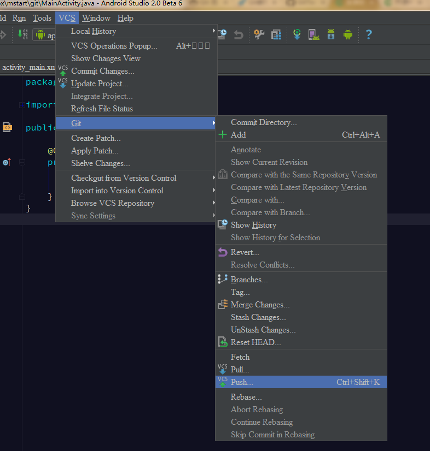
Task: Choose Pull in the Git submenu
Action: (301, 370)
